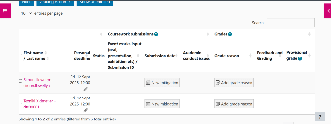The image size is (331, 124).
Task: Click Texniki Xidmətlər's Fri, 12 Sept deadline text
Action: 80,101
